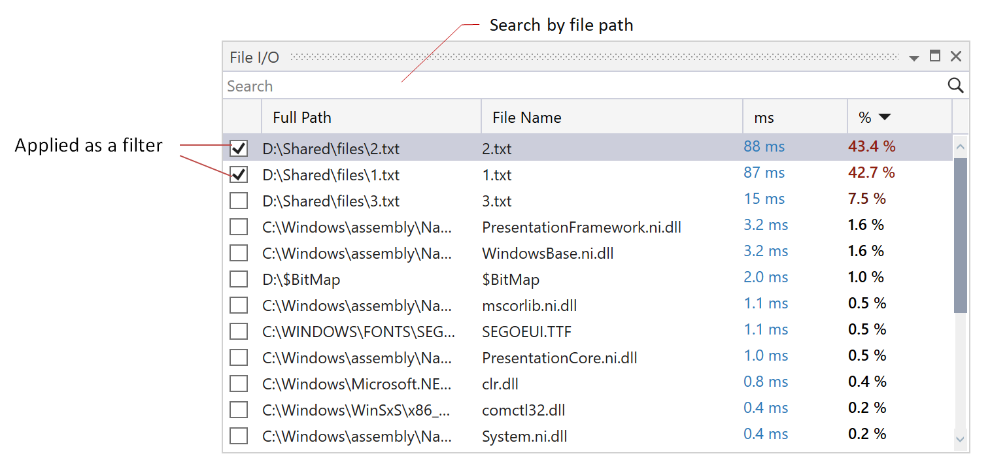Click the search magnifier icon
Viewport: 990px width, 475px height.
955,86
